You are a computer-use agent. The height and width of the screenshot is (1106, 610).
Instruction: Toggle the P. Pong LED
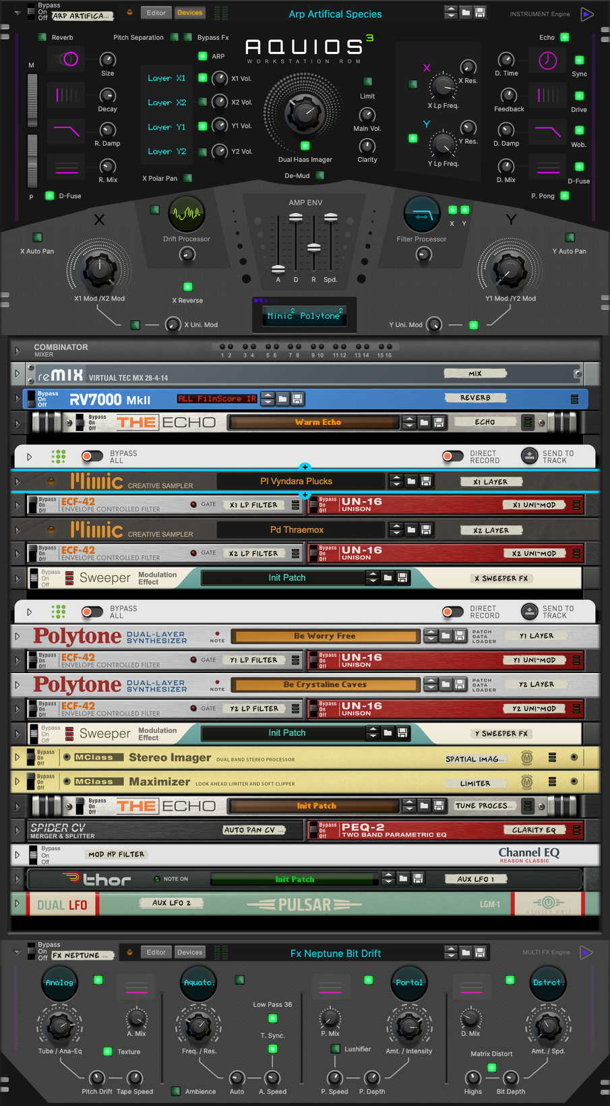[565, 196]
